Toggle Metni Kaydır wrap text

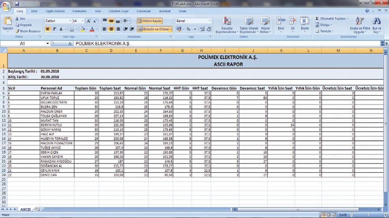(150, 21)
